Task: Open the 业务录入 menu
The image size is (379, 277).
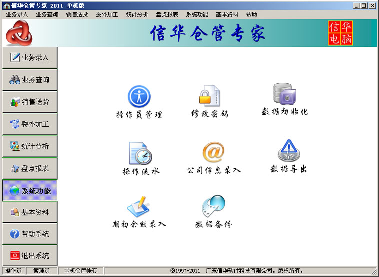Action: pyautogui.click(x=17, y=14)
